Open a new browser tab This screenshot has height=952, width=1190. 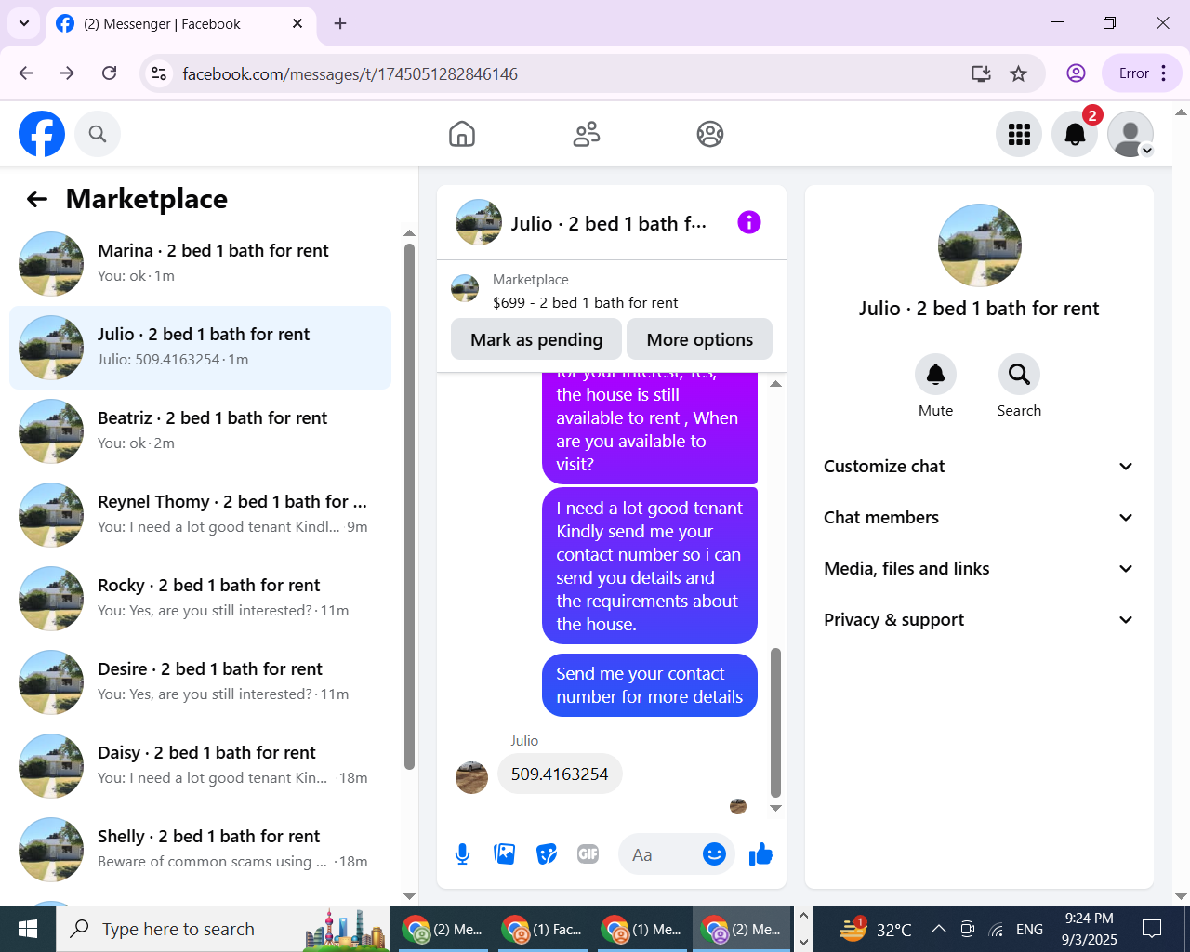[x=340, y=23]
